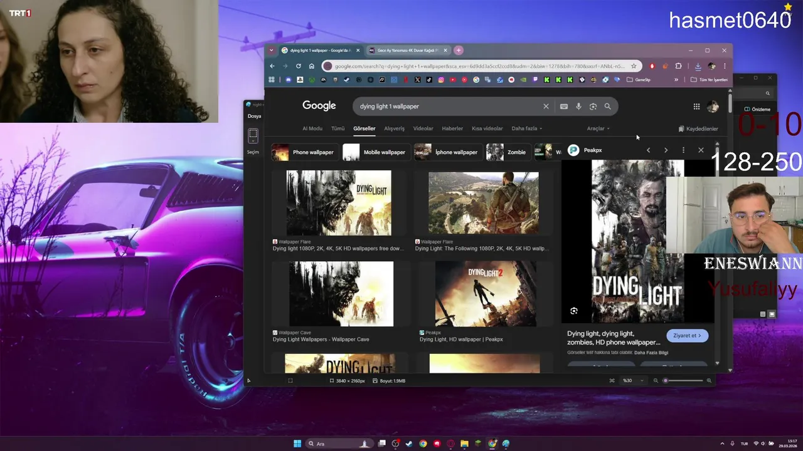Submit search with magnifier icon
Screen dimensions: 803x451
click(607, 106)
